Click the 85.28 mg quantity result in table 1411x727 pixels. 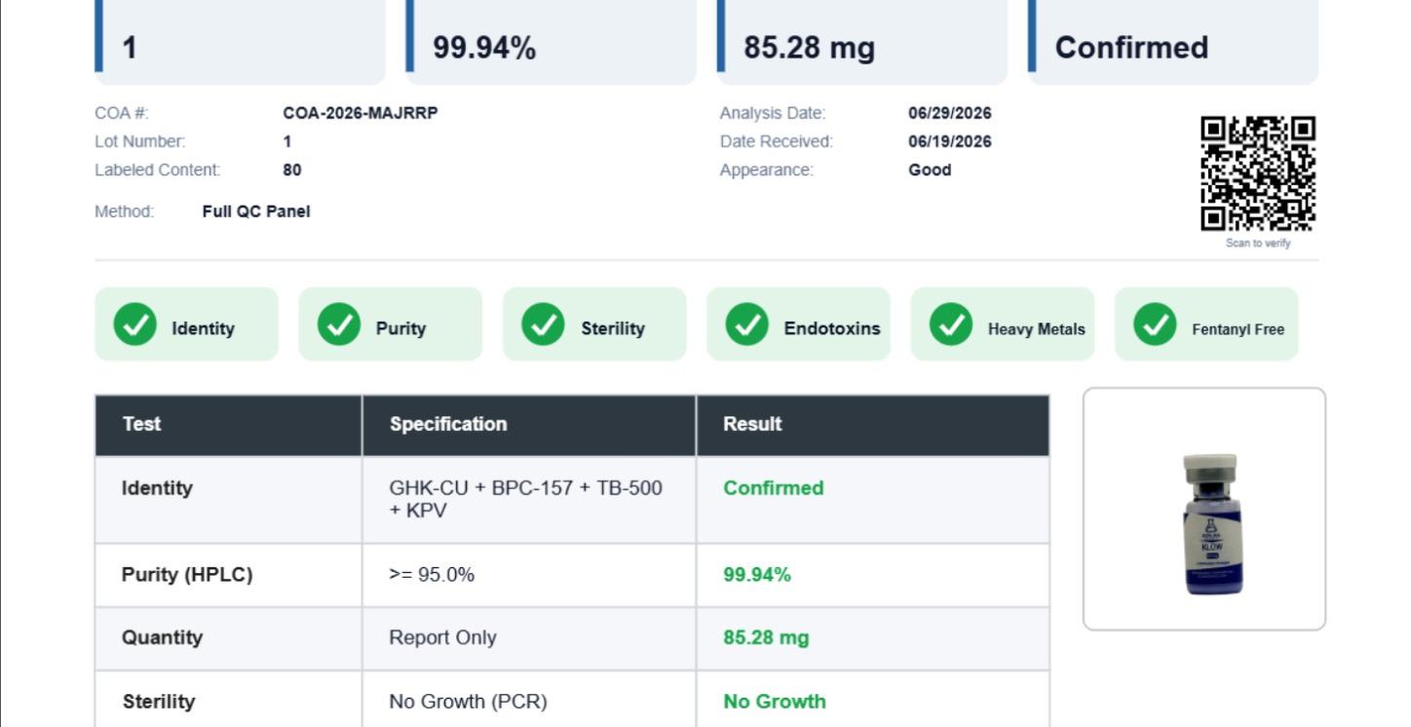[x=766, y=638]
